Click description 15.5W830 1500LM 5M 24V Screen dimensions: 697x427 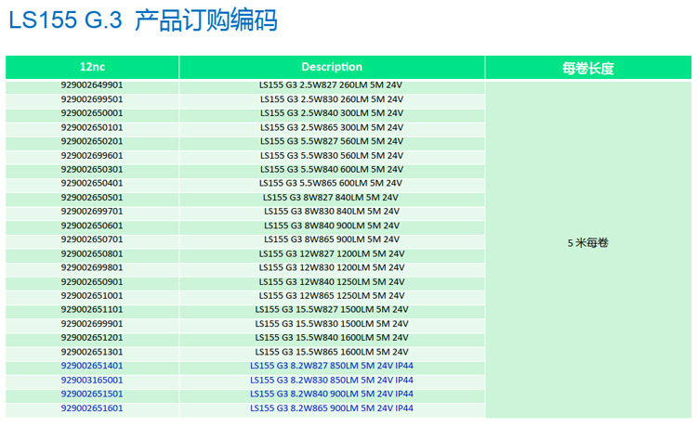coord(332,324)
